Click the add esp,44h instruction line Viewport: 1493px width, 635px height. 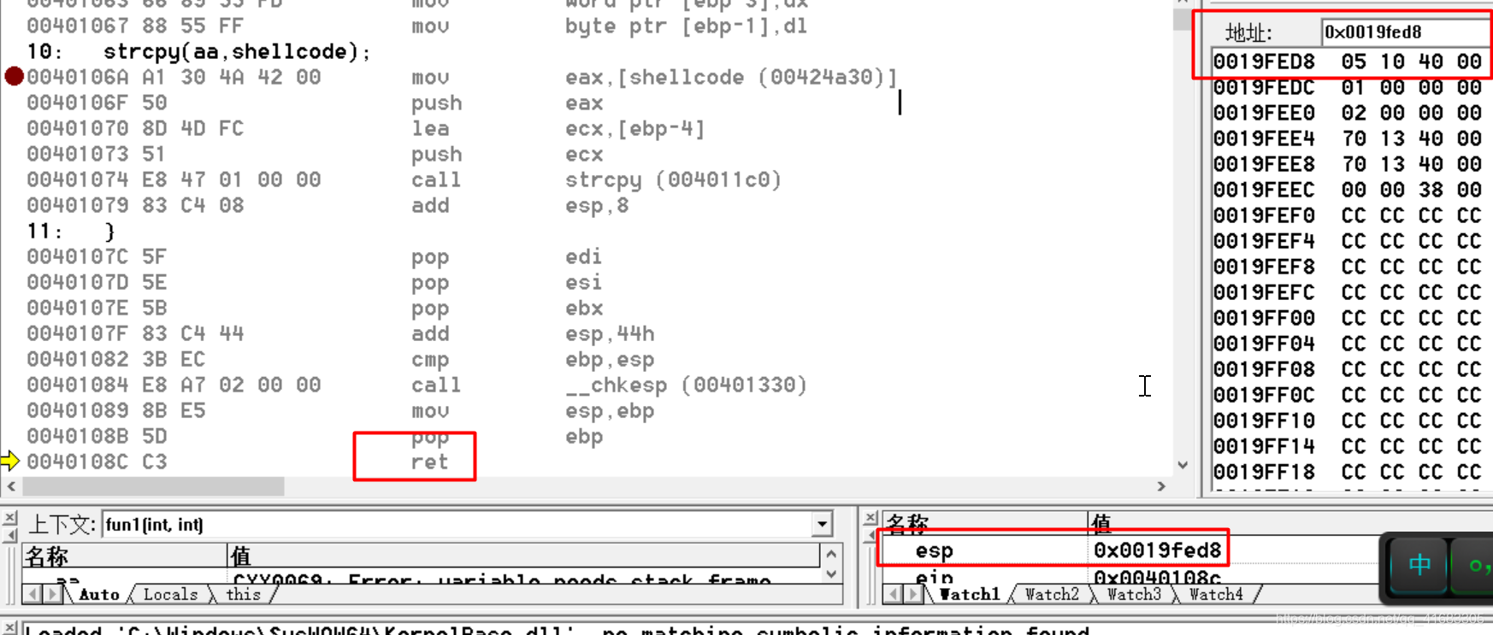point(340,333)
